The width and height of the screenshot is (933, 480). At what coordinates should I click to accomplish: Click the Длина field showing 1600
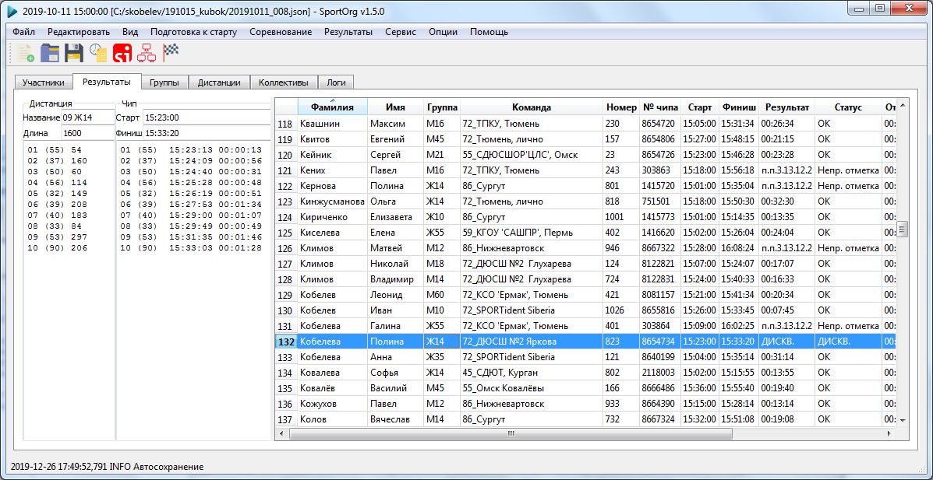[87, 132]
